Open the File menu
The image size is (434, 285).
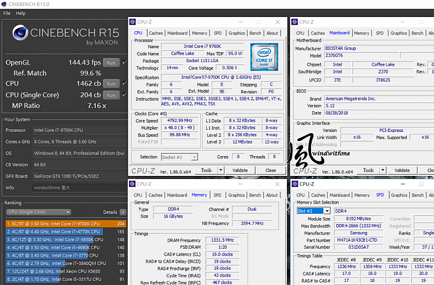[x=7, y=13]
